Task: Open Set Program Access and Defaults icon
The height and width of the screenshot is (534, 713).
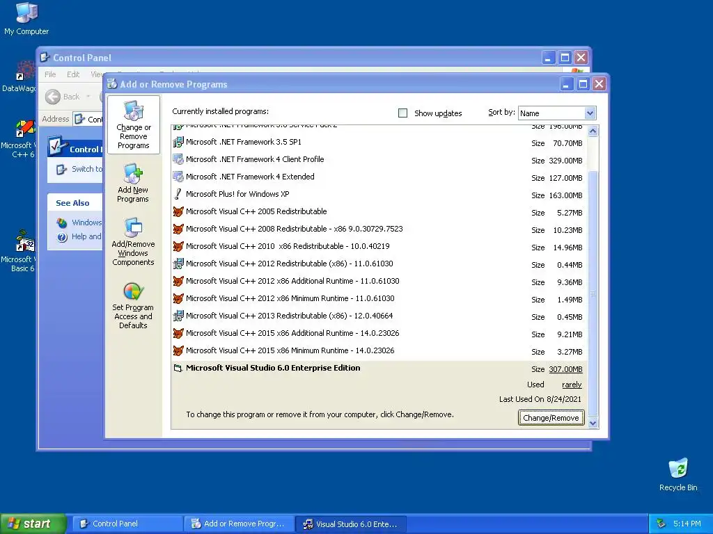Action: pyautogui.click(x=133, y=291)
